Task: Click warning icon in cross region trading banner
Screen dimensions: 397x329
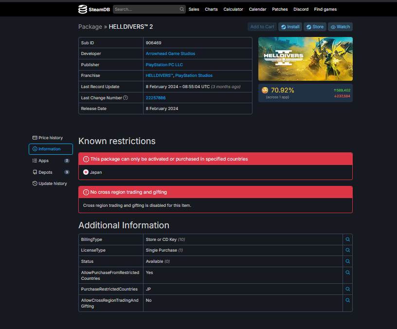Action: click(86, 192)
